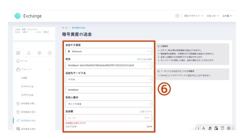The width and height of the screenshot is (244, 140).
Task: Open 日本円の出金 in the sidebar
Action: (27, 95)
